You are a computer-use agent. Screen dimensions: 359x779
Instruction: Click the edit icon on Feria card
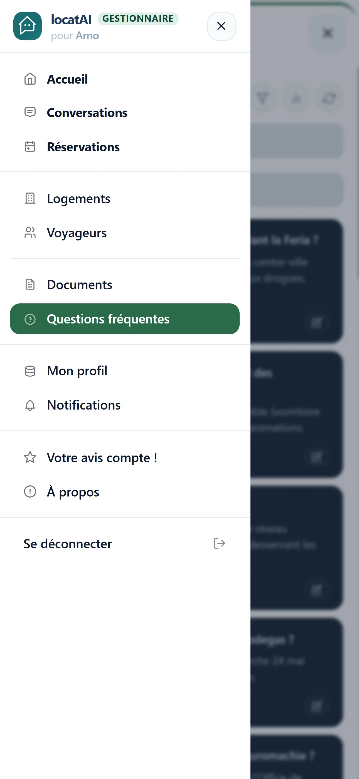pyautogui.click(x=316, y=322)
